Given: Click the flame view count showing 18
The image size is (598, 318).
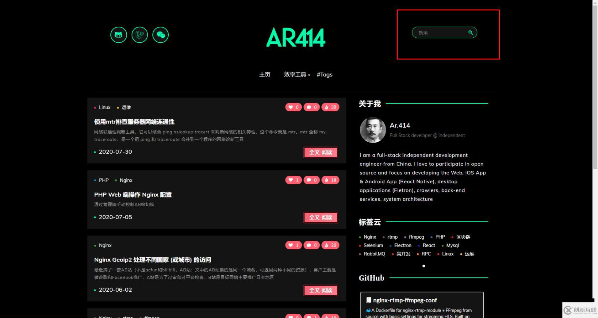Looking at the screenshot, I should click(x=330, y=180).
